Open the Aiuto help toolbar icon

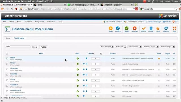(174, 28)
